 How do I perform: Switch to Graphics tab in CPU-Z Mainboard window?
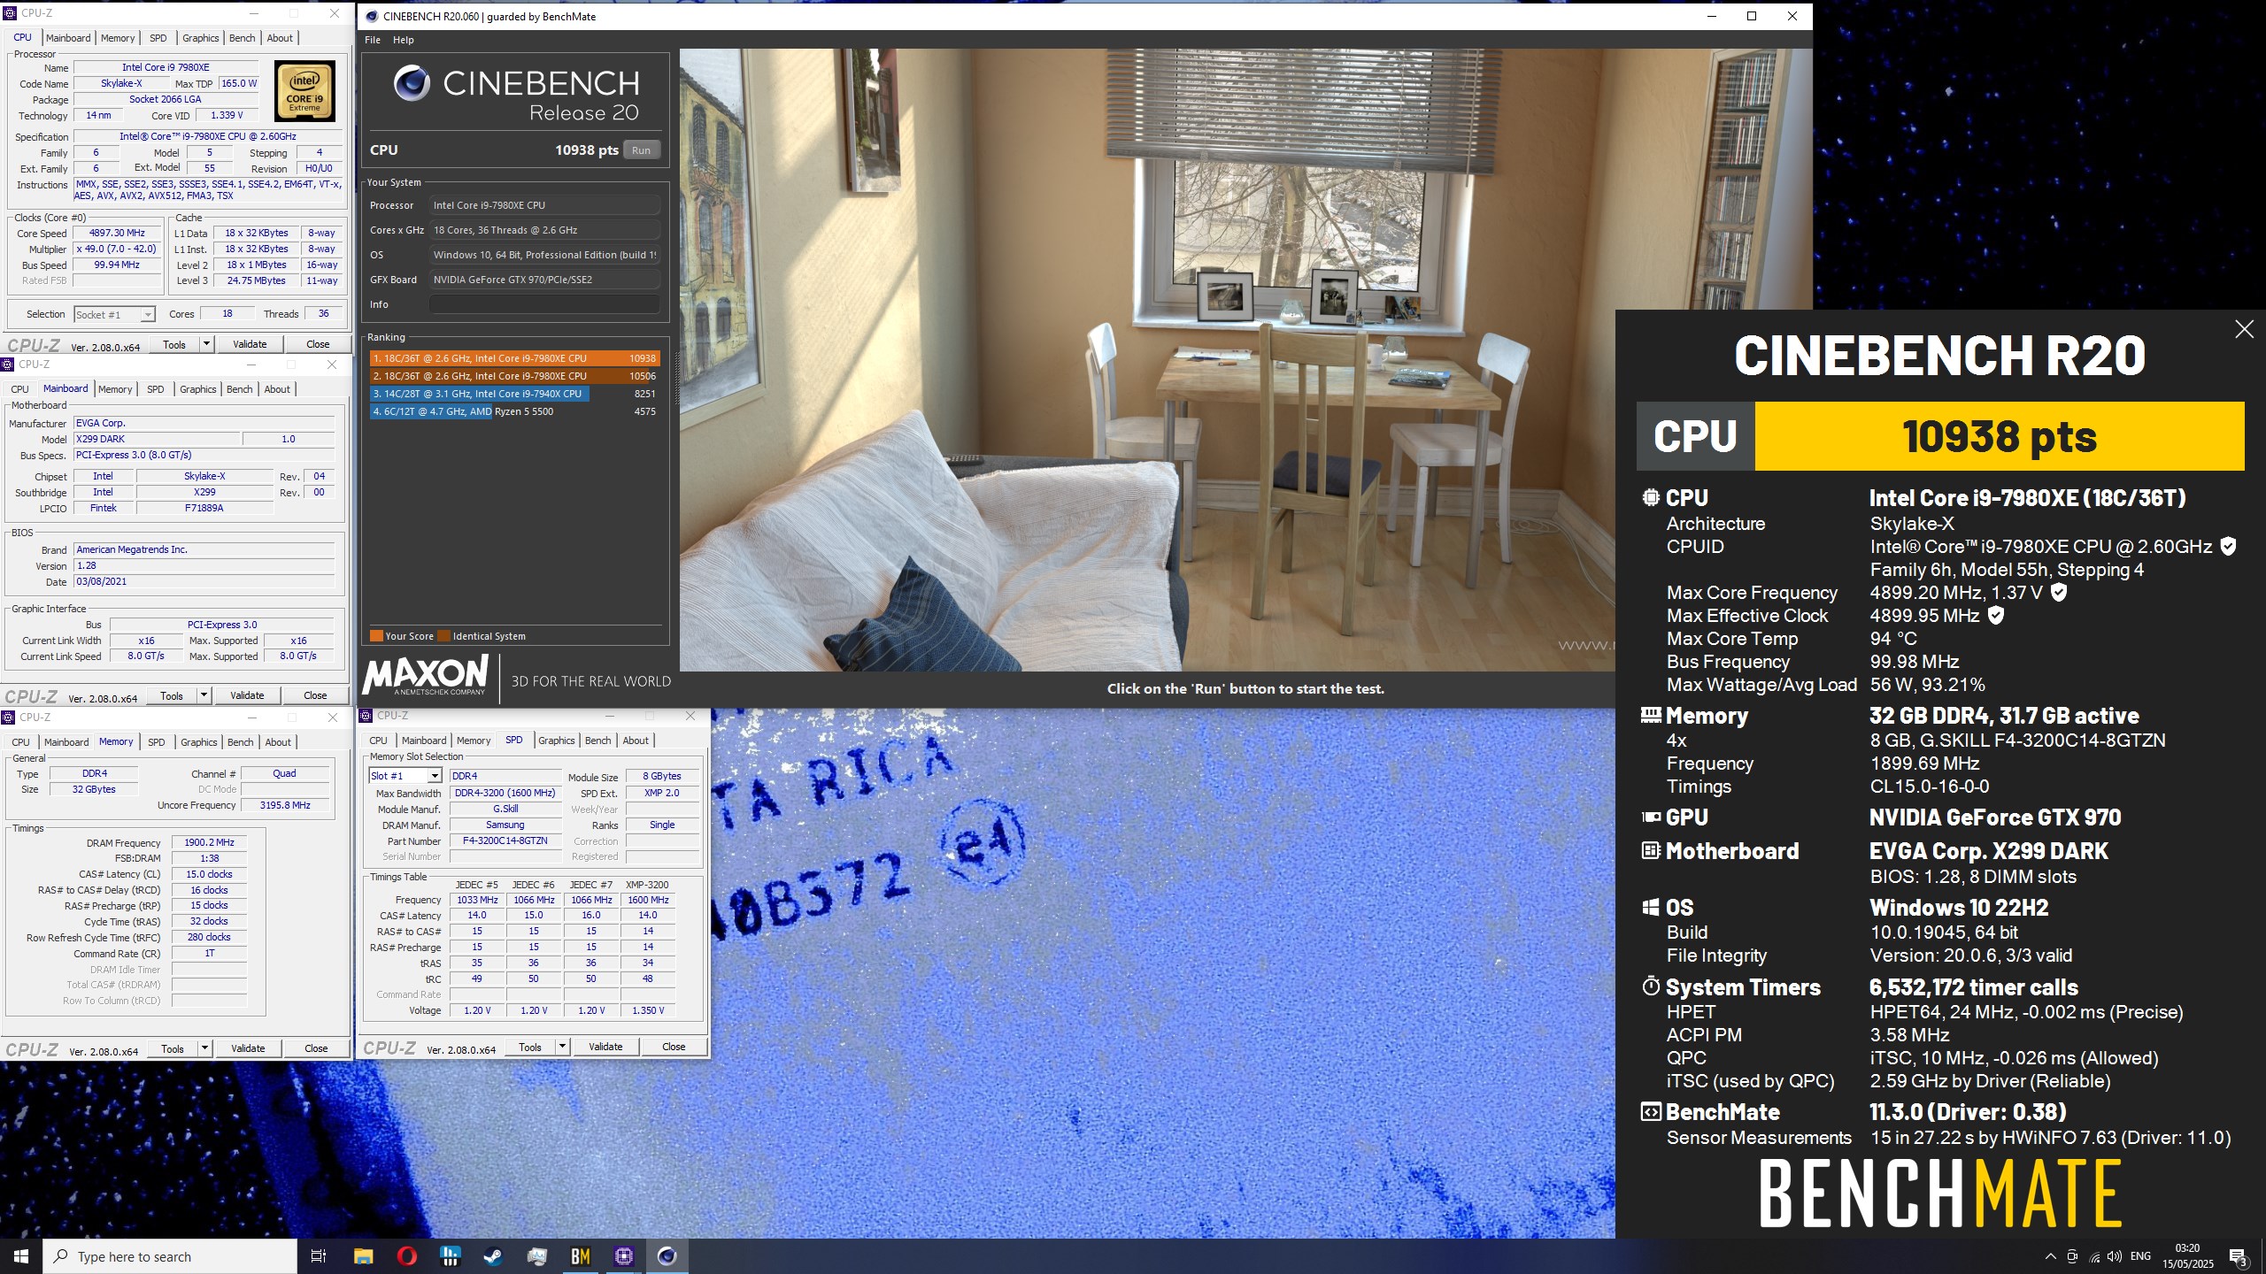coord(198,389)
